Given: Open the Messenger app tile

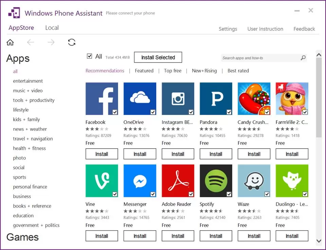Looking at the screenshot, I should pyautogui.click(x=140, y=181).
